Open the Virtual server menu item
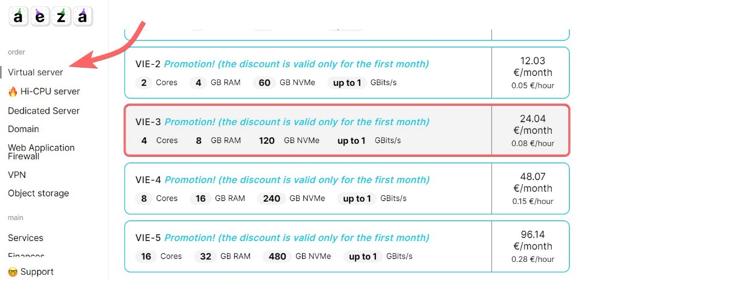736x281 pixels. point(35,72)
